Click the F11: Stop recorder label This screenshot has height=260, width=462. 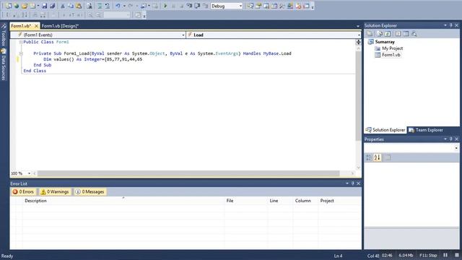pyautogui.click(x=428, y=256)
